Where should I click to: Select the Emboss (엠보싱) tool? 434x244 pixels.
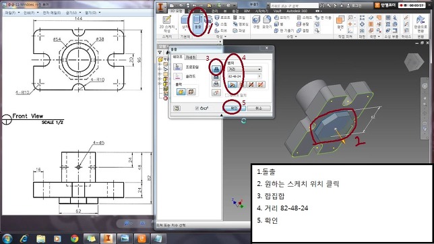point(241,24)
